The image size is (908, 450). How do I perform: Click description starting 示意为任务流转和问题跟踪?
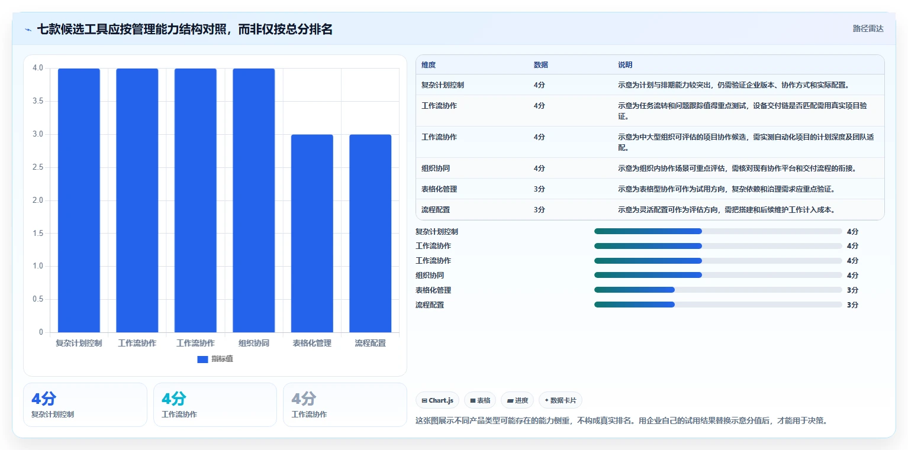(x=743, y=111)
